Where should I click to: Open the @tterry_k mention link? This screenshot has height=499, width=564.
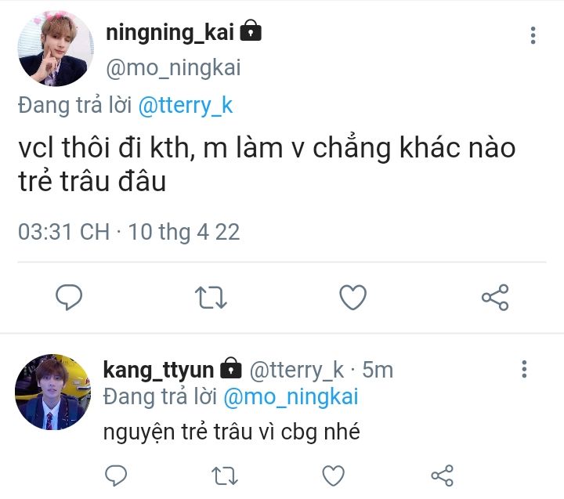pos(186,107)
